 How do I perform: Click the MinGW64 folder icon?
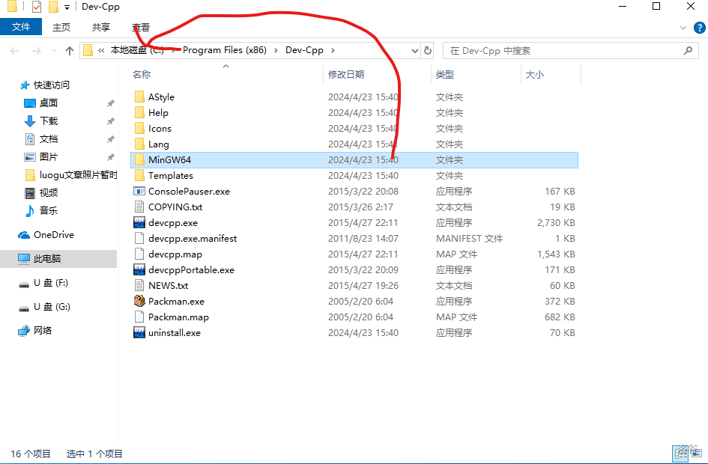tap(139, 159)
